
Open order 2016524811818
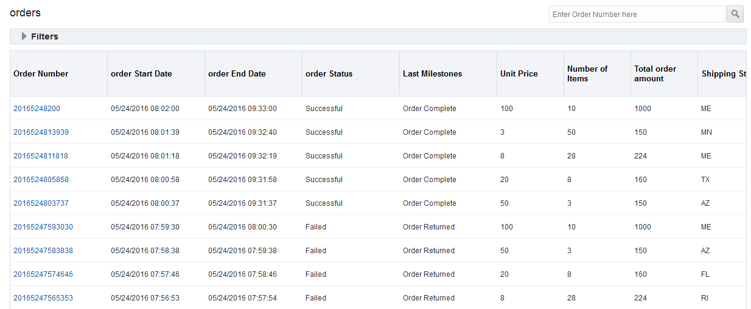coord(41,156)
